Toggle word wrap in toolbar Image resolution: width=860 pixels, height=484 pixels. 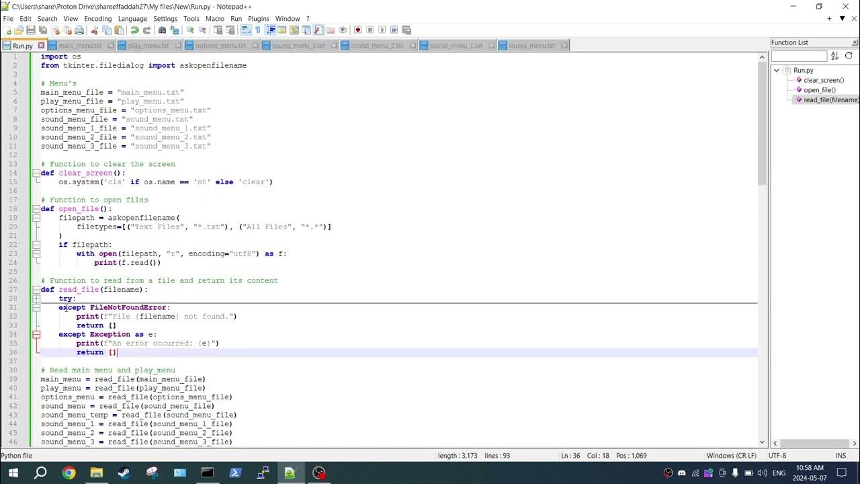246,30
